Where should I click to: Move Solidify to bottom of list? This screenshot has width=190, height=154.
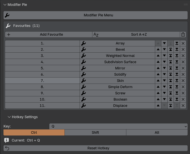click(x=177, y=74)
